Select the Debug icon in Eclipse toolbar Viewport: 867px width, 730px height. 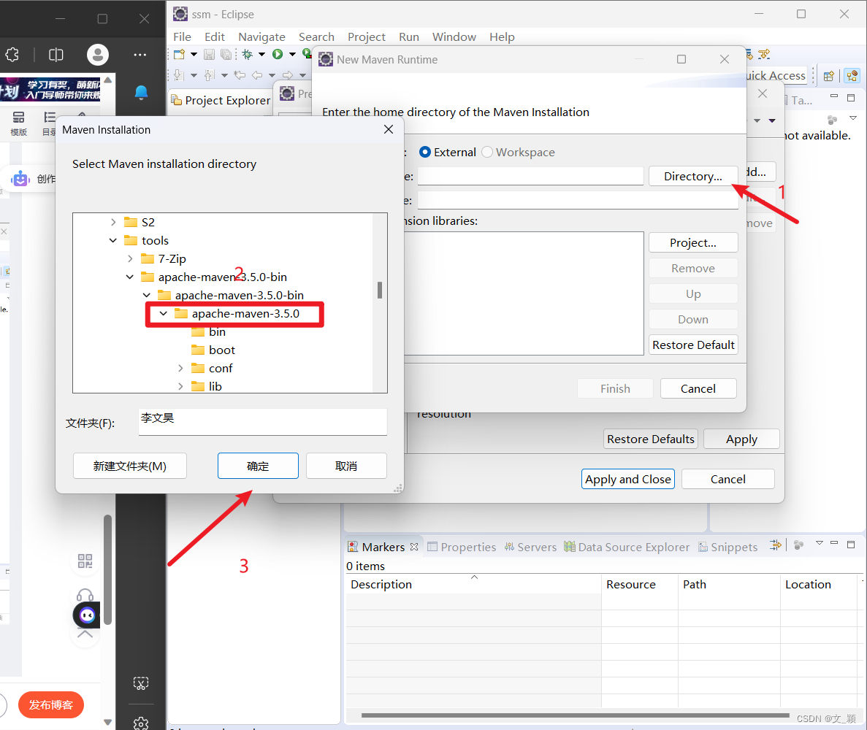point(248,55)
